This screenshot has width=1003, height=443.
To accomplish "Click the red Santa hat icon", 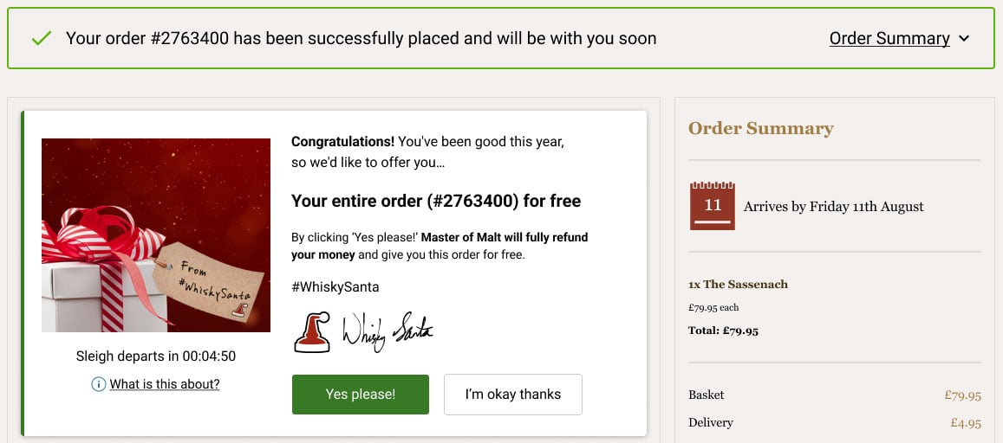I will (312, 332).
